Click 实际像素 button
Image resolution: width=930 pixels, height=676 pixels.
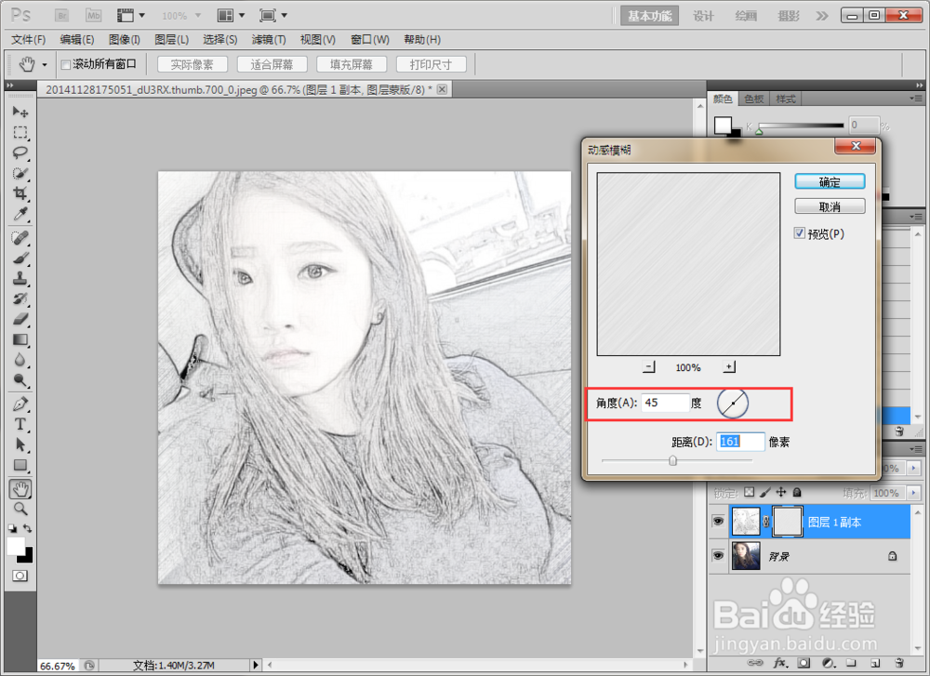[x=192, y=64]
